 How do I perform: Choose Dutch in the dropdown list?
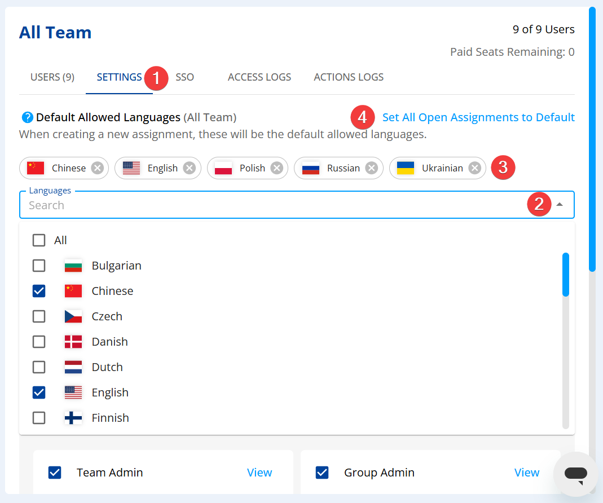pyautogui.click(x=107, y=367)
